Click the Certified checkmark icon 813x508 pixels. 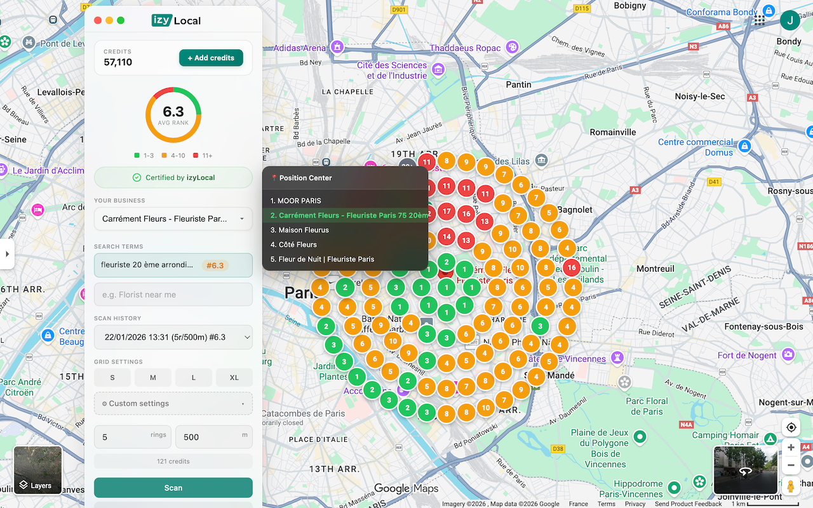coord(137,178)
